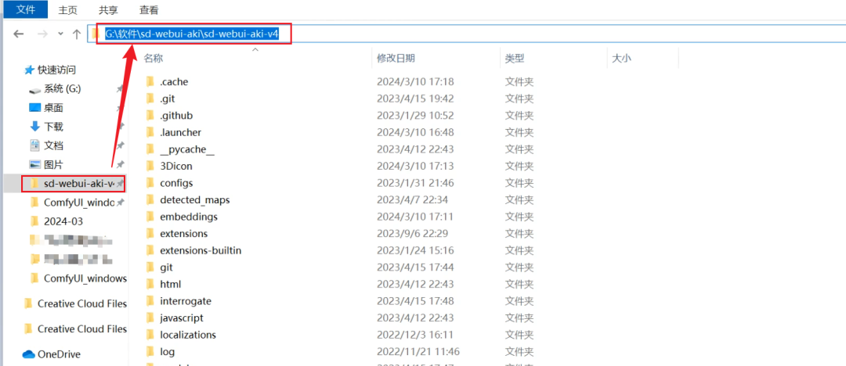Click the 系统 (G:) drive icon

click(34, 90)
